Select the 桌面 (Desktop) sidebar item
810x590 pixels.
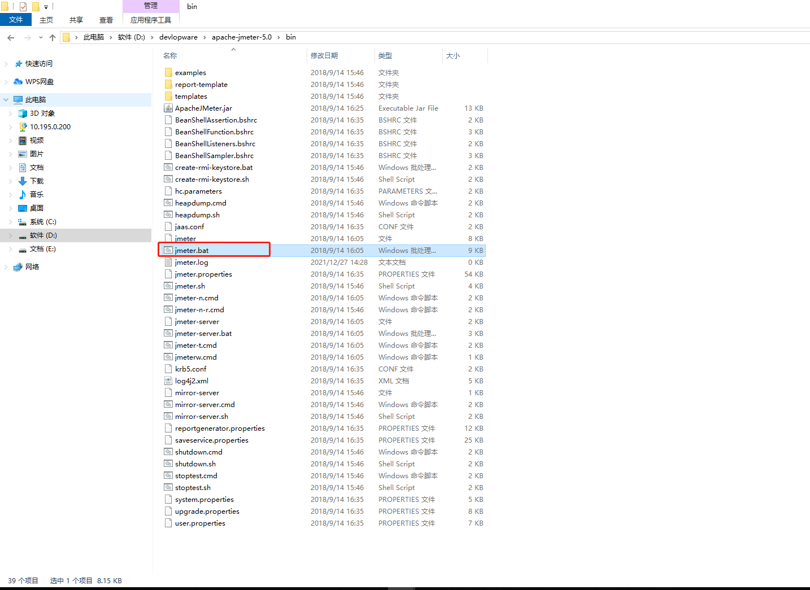coord(37,208)
